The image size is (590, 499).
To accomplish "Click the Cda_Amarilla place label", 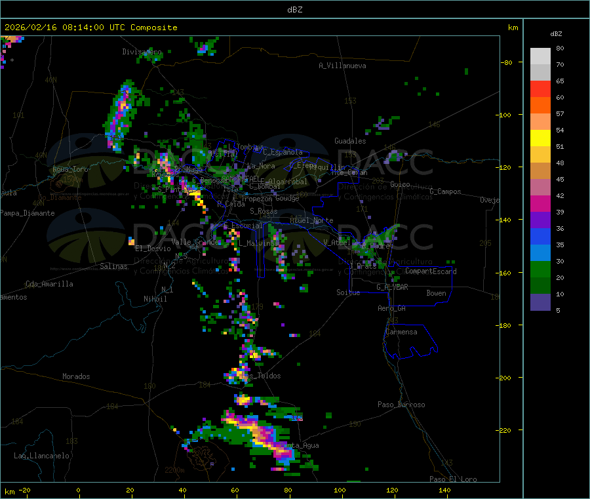I will pyautogui.click(x=49, y=284).
